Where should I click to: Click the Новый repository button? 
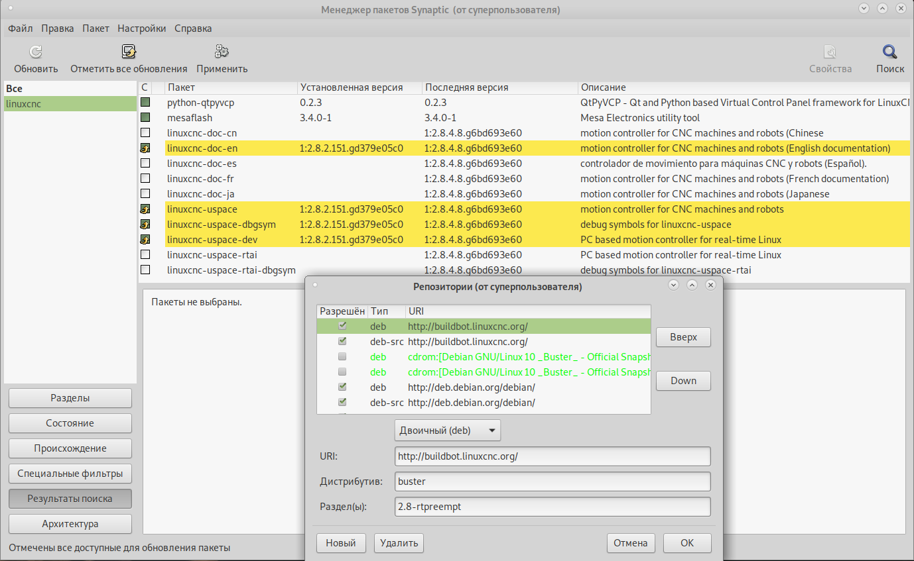coord(341,543)
